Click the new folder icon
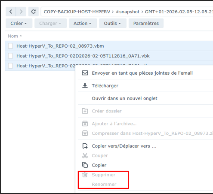213x194 pixels. click(85, 111)
